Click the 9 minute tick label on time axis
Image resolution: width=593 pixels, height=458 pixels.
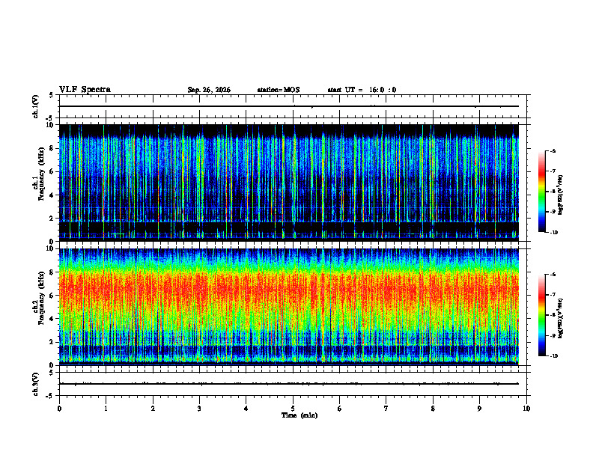click(x=479, y=409)
